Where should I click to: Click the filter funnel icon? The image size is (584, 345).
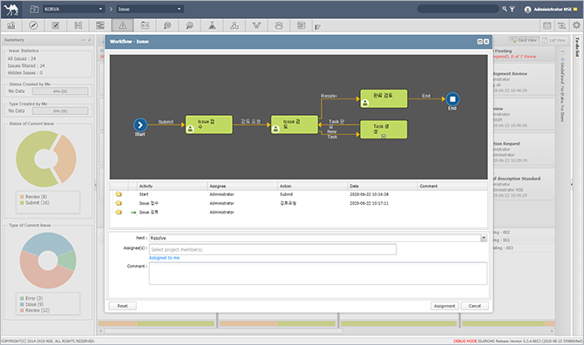[513, 9]
